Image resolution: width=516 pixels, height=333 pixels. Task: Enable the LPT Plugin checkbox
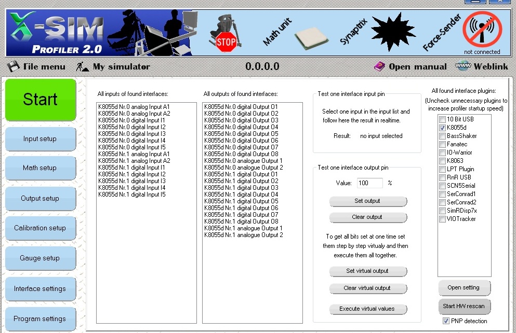coord(443,170)
